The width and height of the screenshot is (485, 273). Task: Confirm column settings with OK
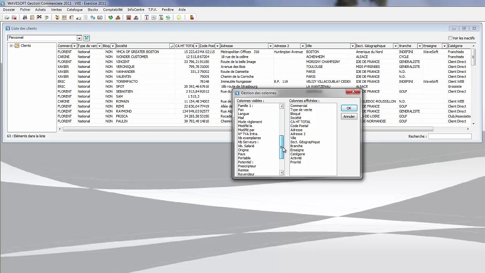coord(349,108)
